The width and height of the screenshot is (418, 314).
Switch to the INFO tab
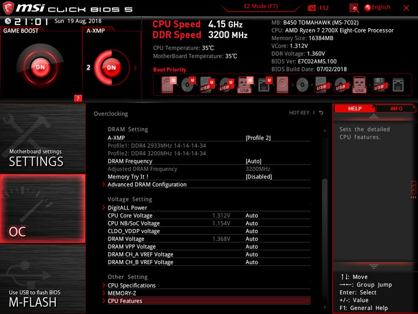[396, 108]
